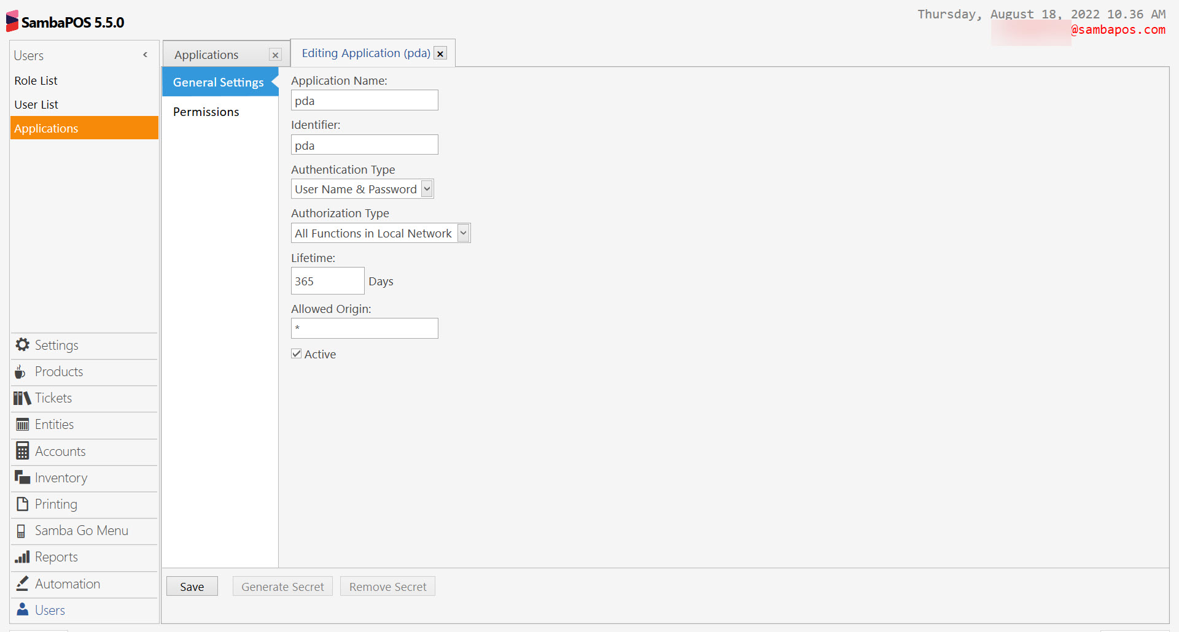The image size is (1179, 632).
Task: Select the Inventory sidebar icon
Action: [21, 477]
